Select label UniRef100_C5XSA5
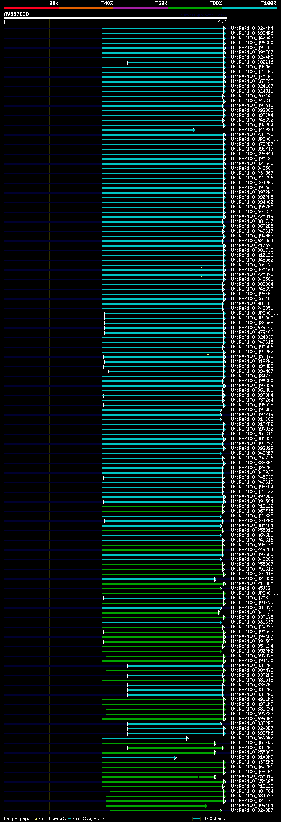The height and width of the screenshot is (822, 281). pos(252,781)
